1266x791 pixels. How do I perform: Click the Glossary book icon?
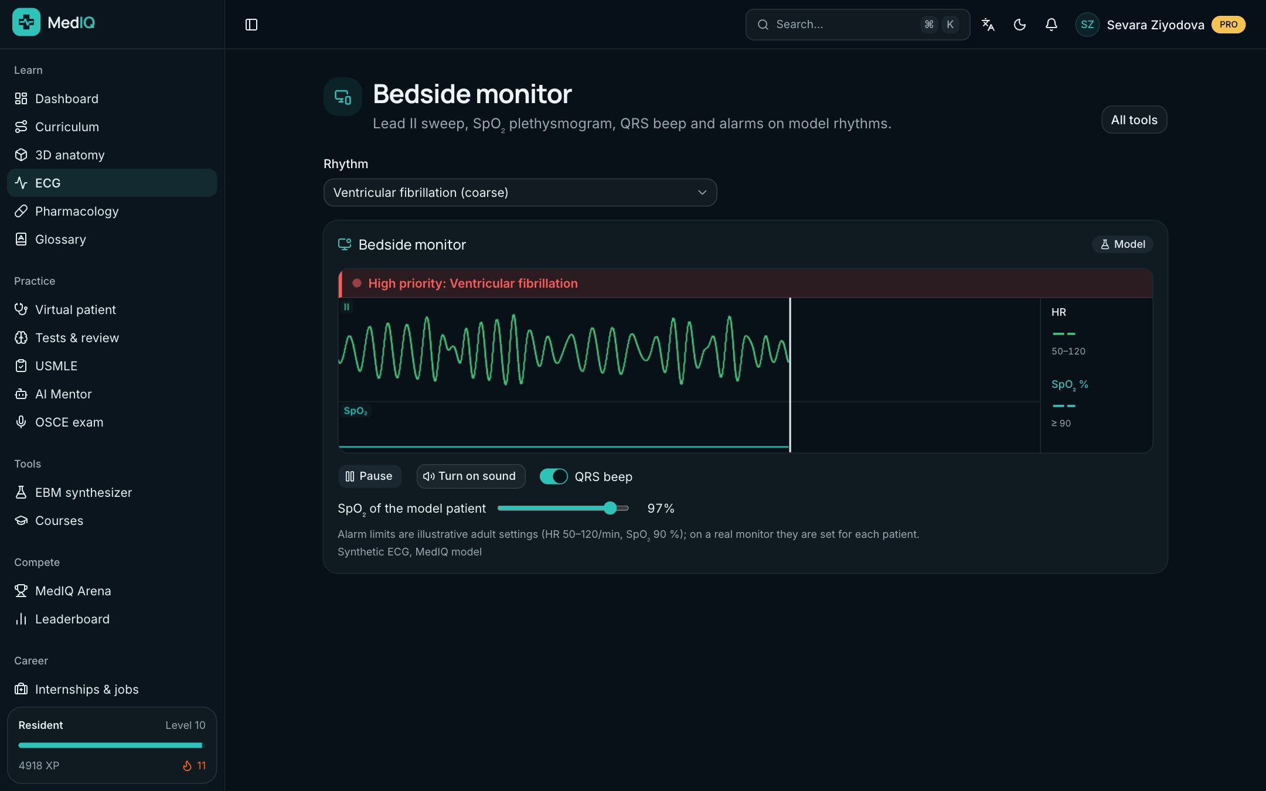(21, 239)
